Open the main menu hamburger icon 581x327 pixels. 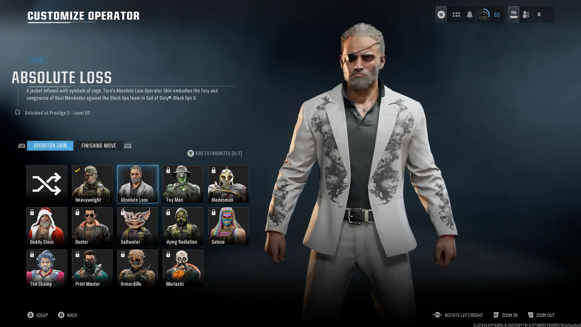tap(441, 15)
